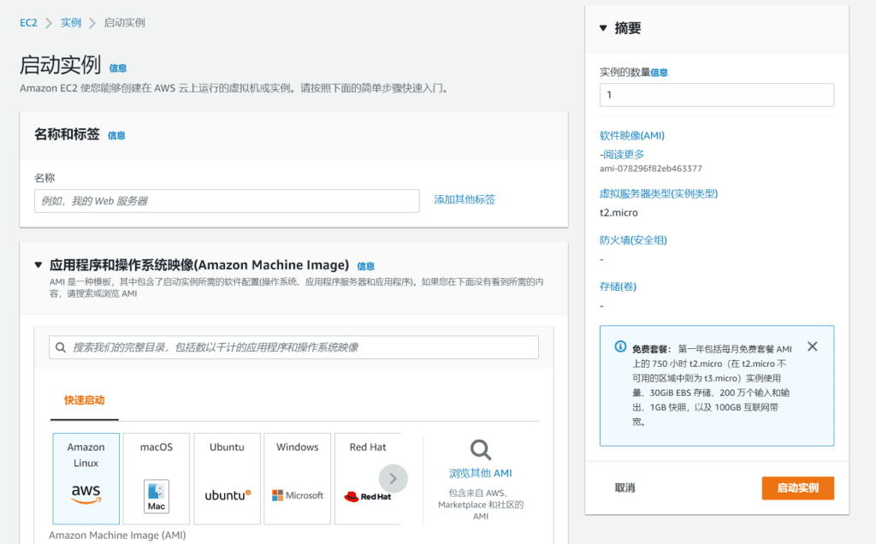The width and height of the screenshot is (876, 544).
Task: Click the carousel arrow to show more AMIs
Action: click(394, 478)
